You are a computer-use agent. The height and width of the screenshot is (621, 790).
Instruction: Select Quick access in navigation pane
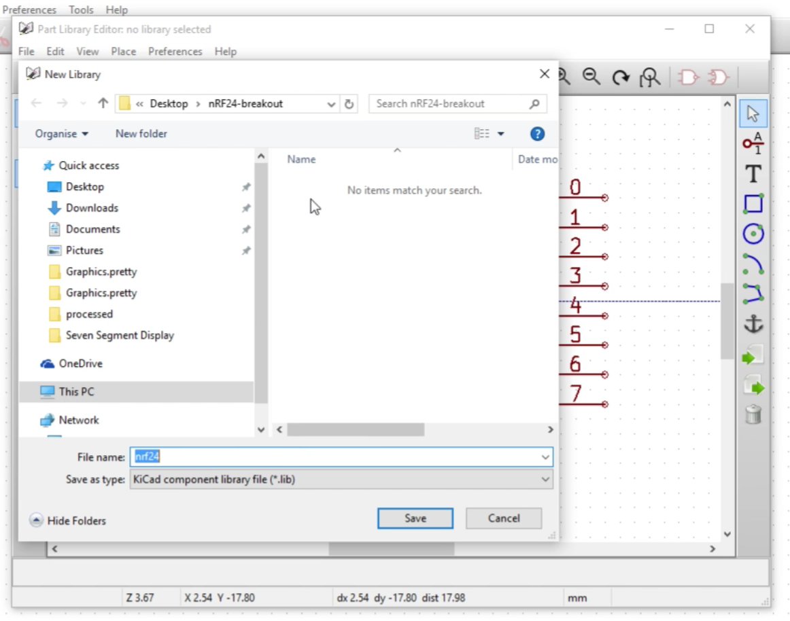tap(88, 165)
